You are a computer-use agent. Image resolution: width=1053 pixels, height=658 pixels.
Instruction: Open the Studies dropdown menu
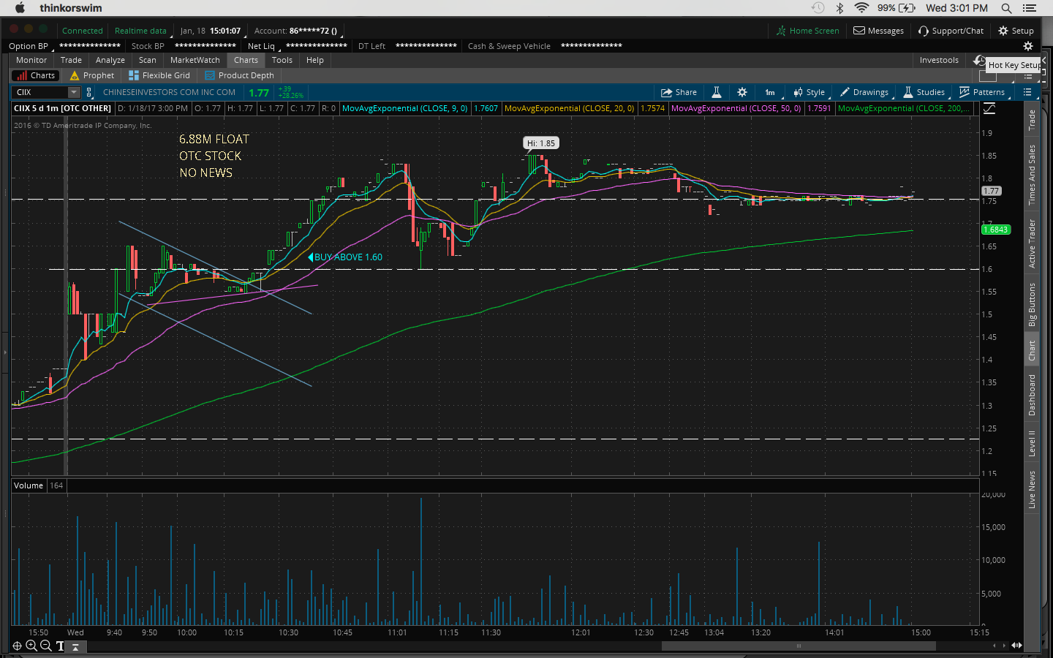pos(924,92)
